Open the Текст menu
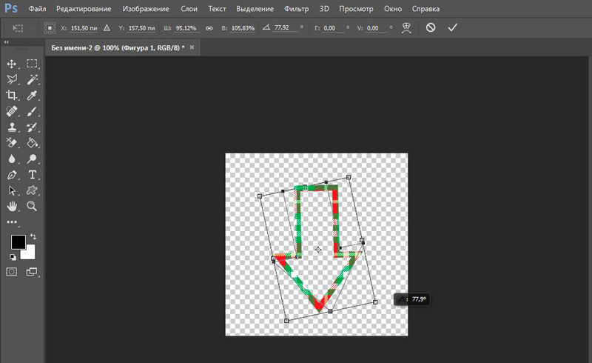This screenshot has height=363, width=592. click(x=217, y=9)
